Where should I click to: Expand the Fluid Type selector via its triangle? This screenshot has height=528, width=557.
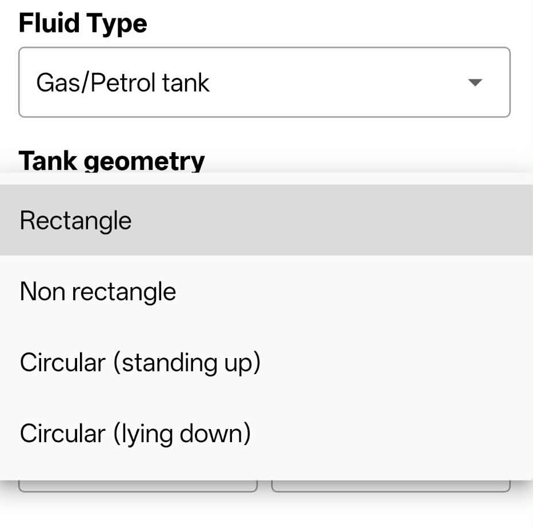click(475, 83)
